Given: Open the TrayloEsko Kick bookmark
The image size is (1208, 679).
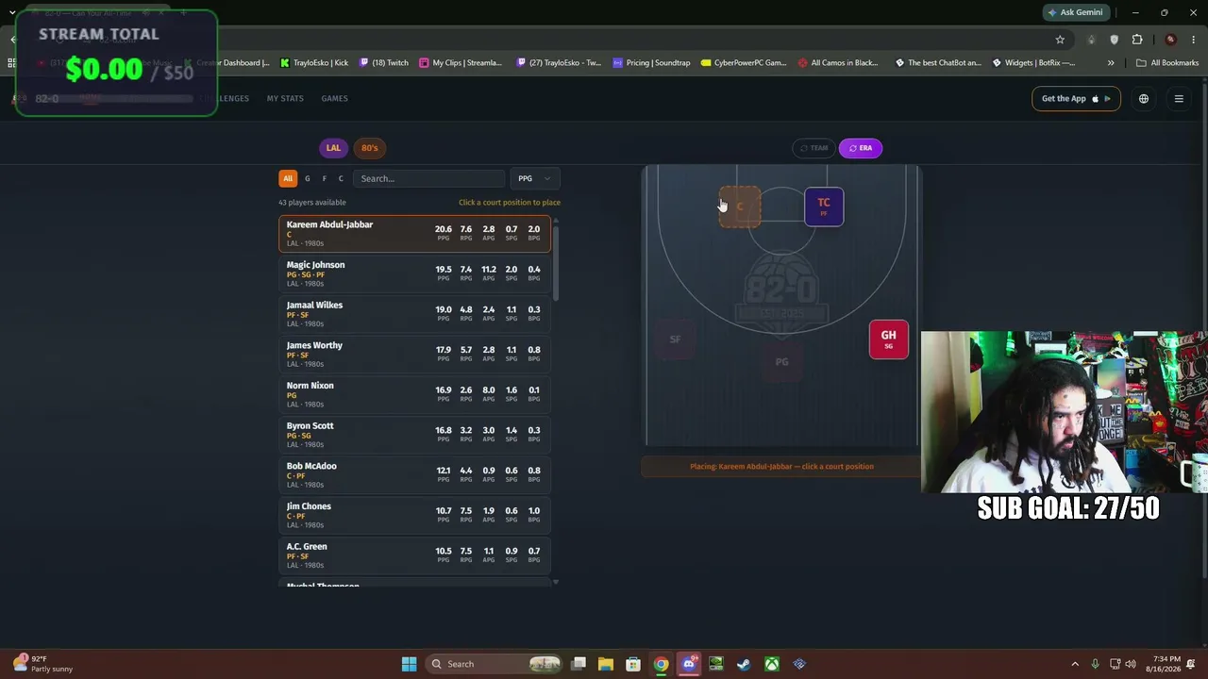Looking at the screenshot, I should point(314,63).
